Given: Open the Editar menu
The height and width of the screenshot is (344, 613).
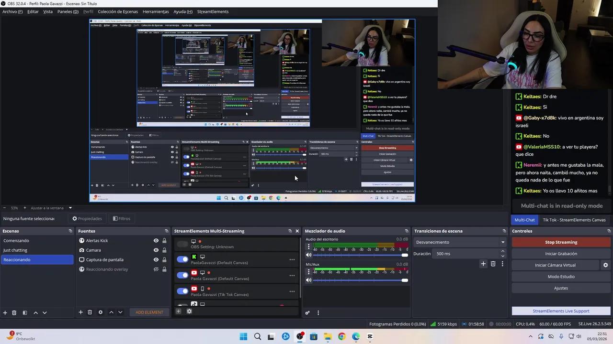Looking at the screenshot, I should point(33,11).
